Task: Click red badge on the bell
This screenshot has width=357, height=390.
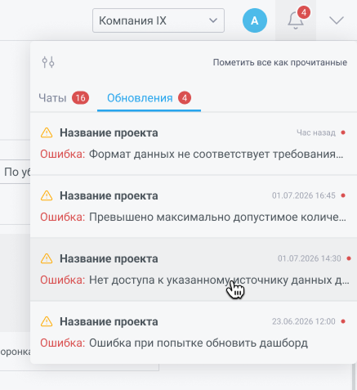Action: (304, 12)
